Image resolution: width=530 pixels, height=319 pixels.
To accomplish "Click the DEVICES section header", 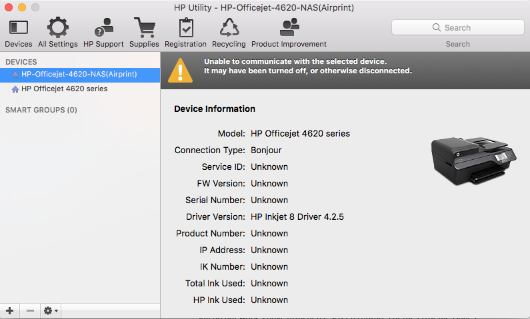I will [21, 62].
